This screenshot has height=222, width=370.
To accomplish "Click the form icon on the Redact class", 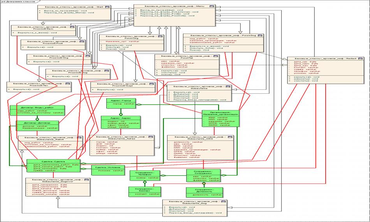I will coord(360,58).
